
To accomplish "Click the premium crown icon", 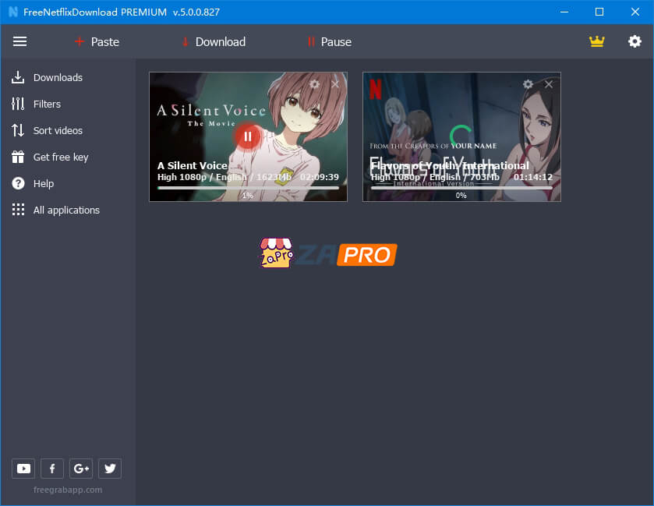I will 597,41.
